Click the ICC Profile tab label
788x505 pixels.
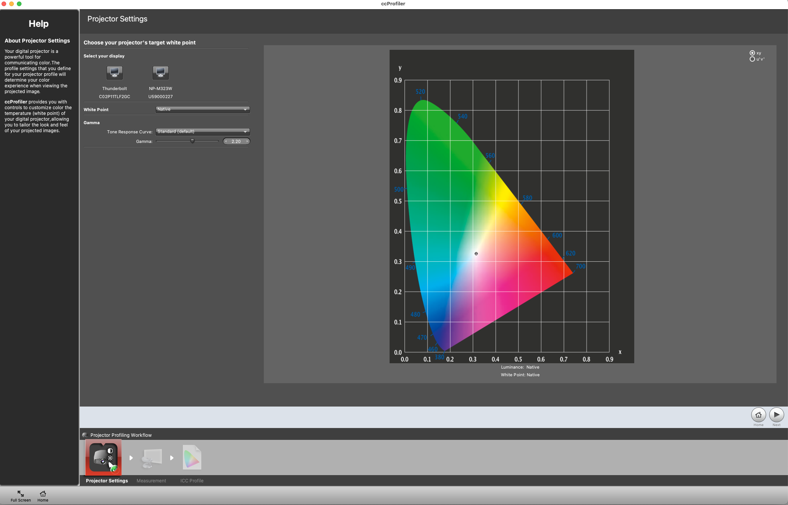click(x=192, y=480)
